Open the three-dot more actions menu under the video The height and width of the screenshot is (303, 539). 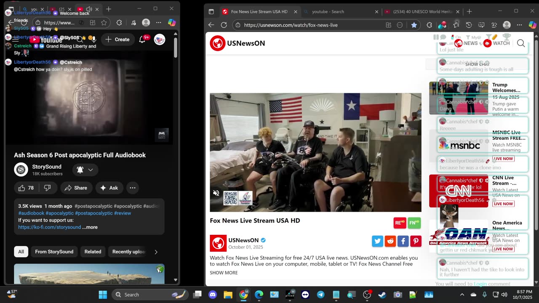(133, 188)
